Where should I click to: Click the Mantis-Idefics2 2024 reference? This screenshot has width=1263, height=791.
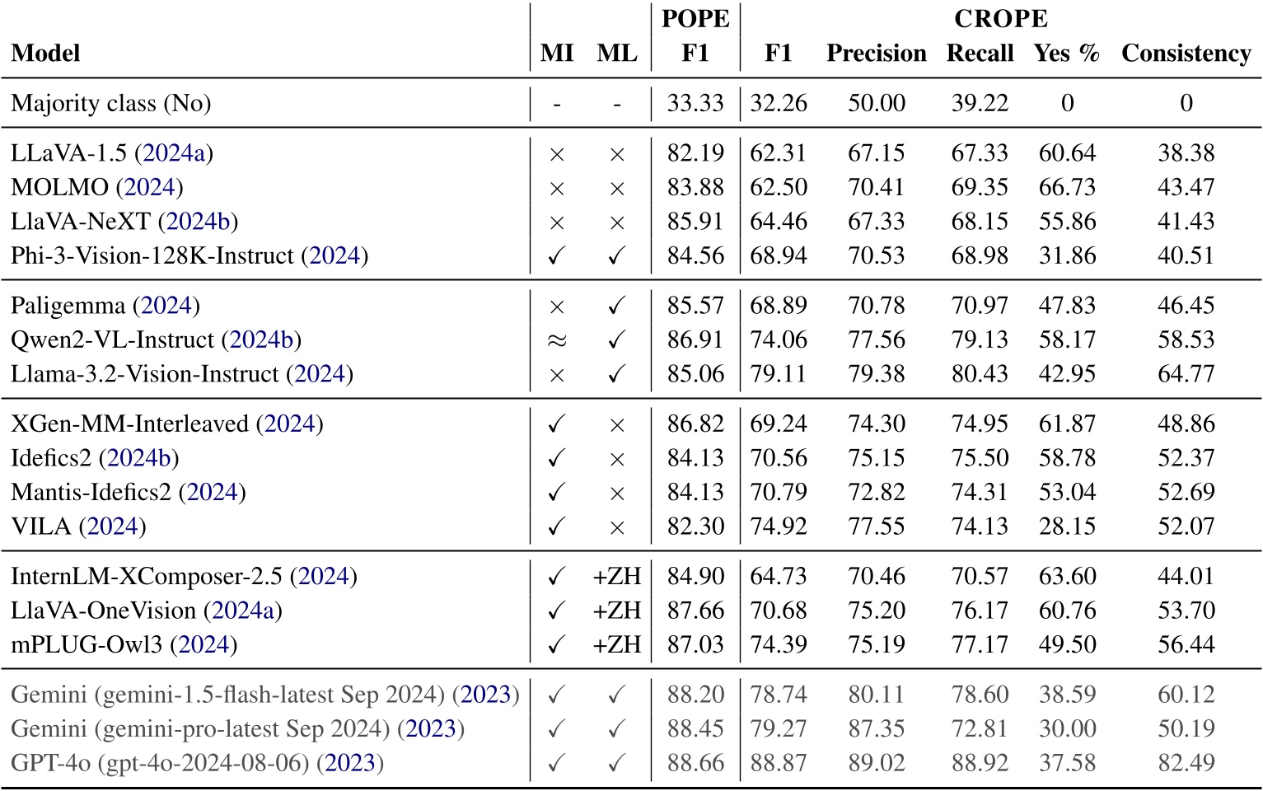(x=212, y=492)
